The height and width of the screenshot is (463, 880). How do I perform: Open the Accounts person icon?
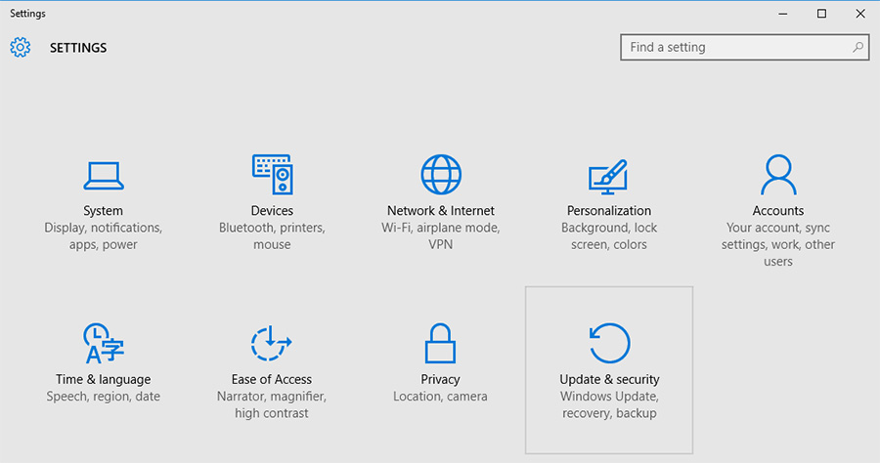pos(778,175)
